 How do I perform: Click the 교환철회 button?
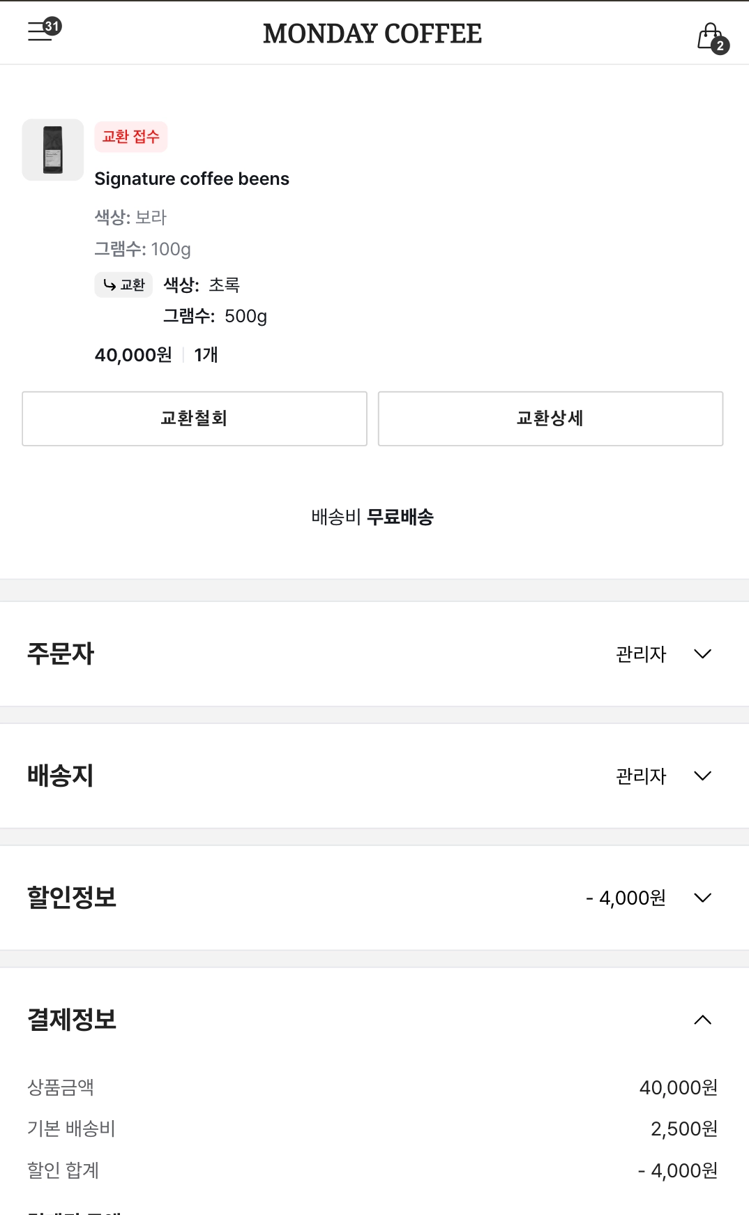[195, 418]
